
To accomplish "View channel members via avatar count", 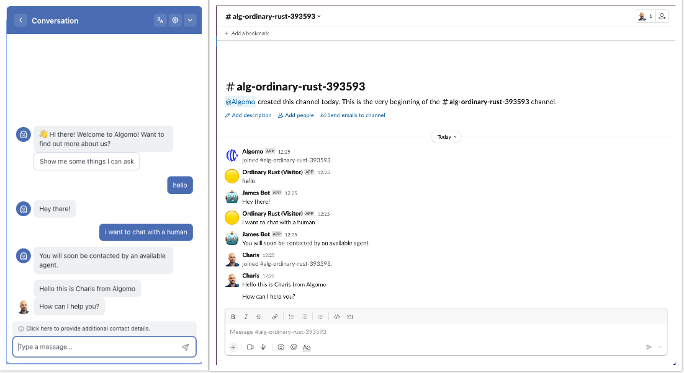I will [x=646, y=17].
